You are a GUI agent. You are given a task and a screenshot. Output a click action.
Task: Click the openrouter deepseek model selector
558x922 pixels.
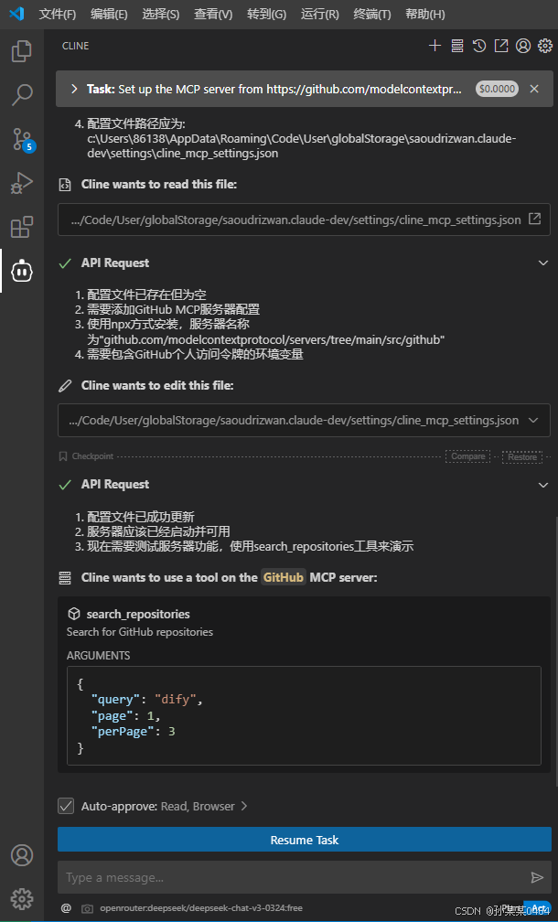coord(201,908)
